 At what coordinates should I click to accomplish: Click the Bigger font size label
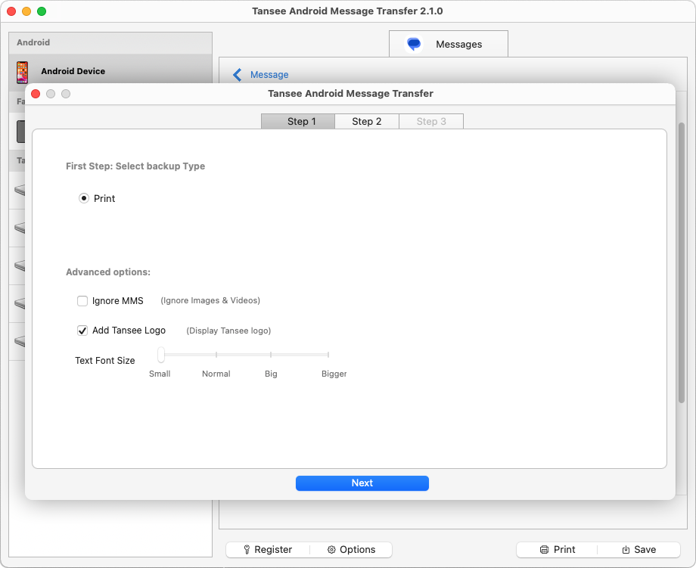[x=334, y=374]
